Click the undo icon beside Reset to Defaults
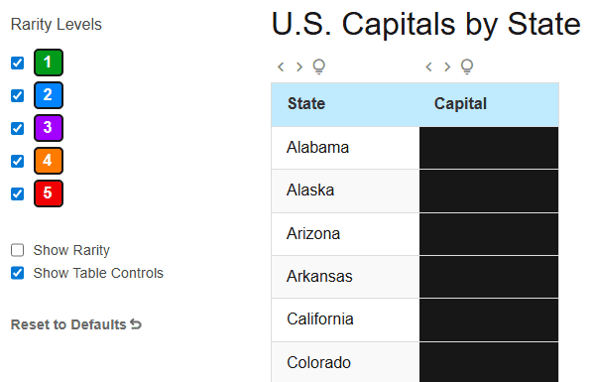The height and width of the screenshot is (382, 594). point(136,324)
